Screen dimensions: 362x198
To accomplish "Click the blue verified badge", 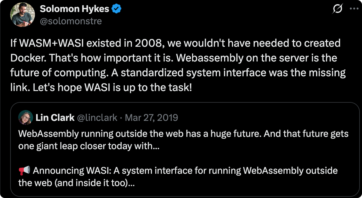I will pyautogui.click(x=116, y=9).
